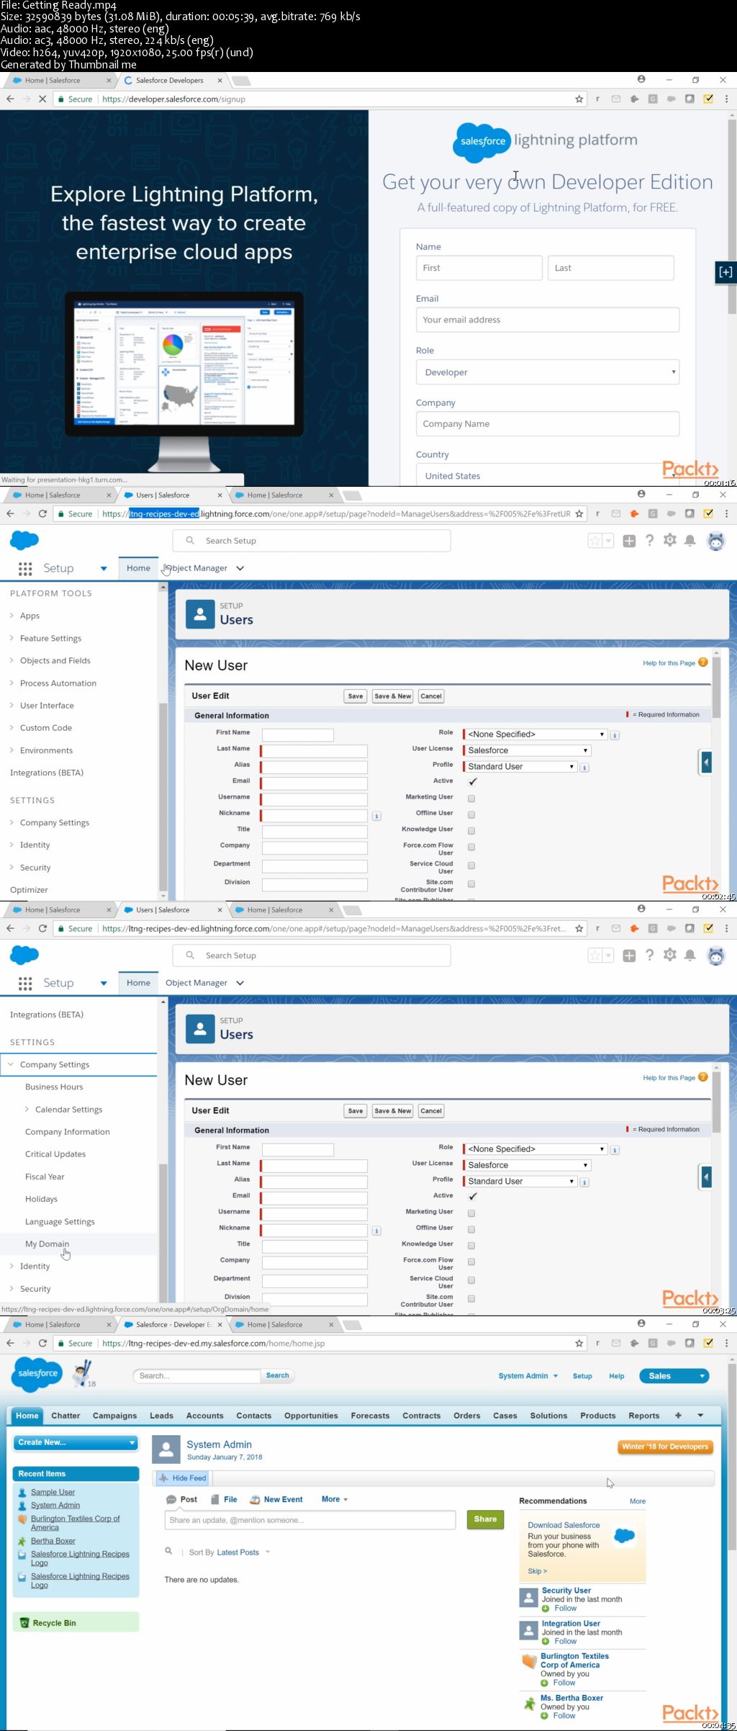737x1731 pixels.
Task: Click favorites star in Setup window showing My Domain
Action: point(595,955)
